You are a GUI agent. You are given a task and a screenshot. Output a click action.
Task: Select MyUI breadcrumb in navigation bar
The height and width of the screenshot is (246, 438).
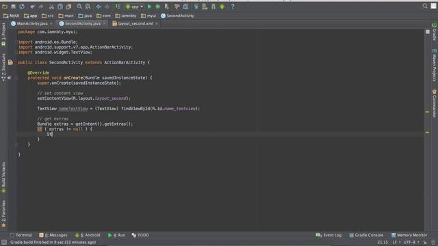[x=11, y=16]
